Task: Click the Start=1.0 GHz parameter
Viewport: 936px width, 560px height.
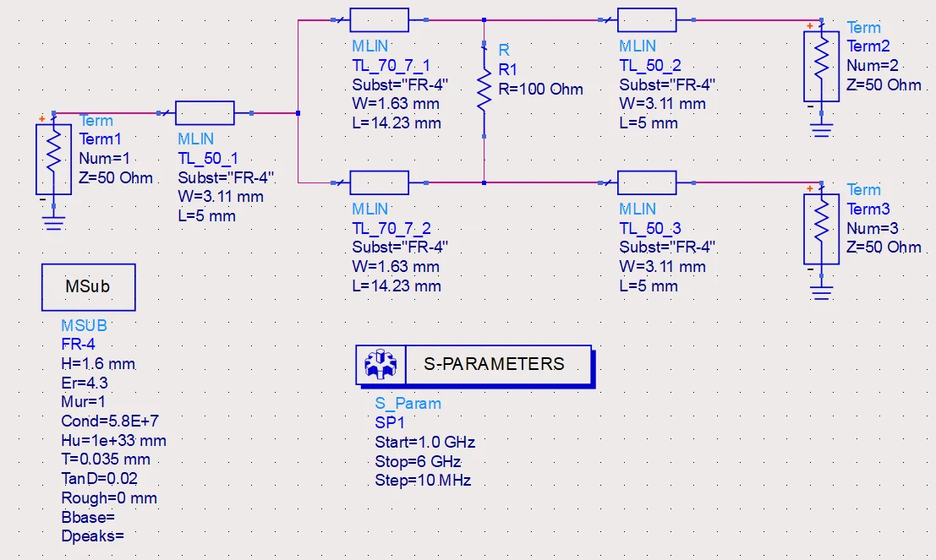Action: (x=425, y=443)
